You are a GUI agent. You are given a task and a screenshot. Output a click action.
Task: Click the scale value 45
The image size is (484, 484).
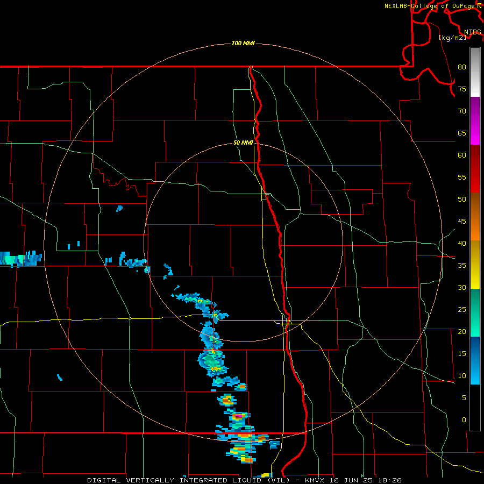click(462, 222)
